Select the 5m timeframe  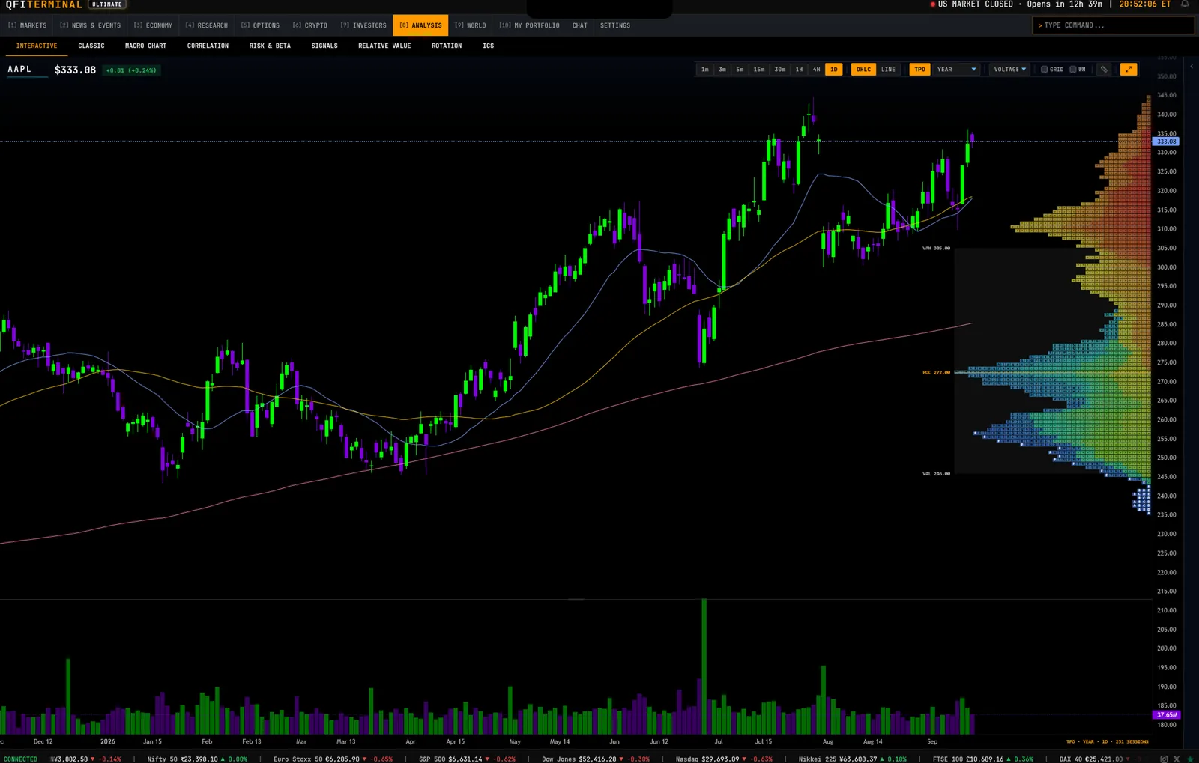[740, 70]
